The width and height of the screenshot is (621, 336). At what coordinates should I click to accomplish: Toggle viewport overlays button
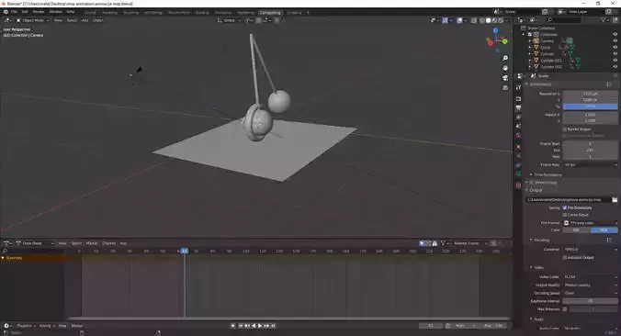[x=459, y=20]
